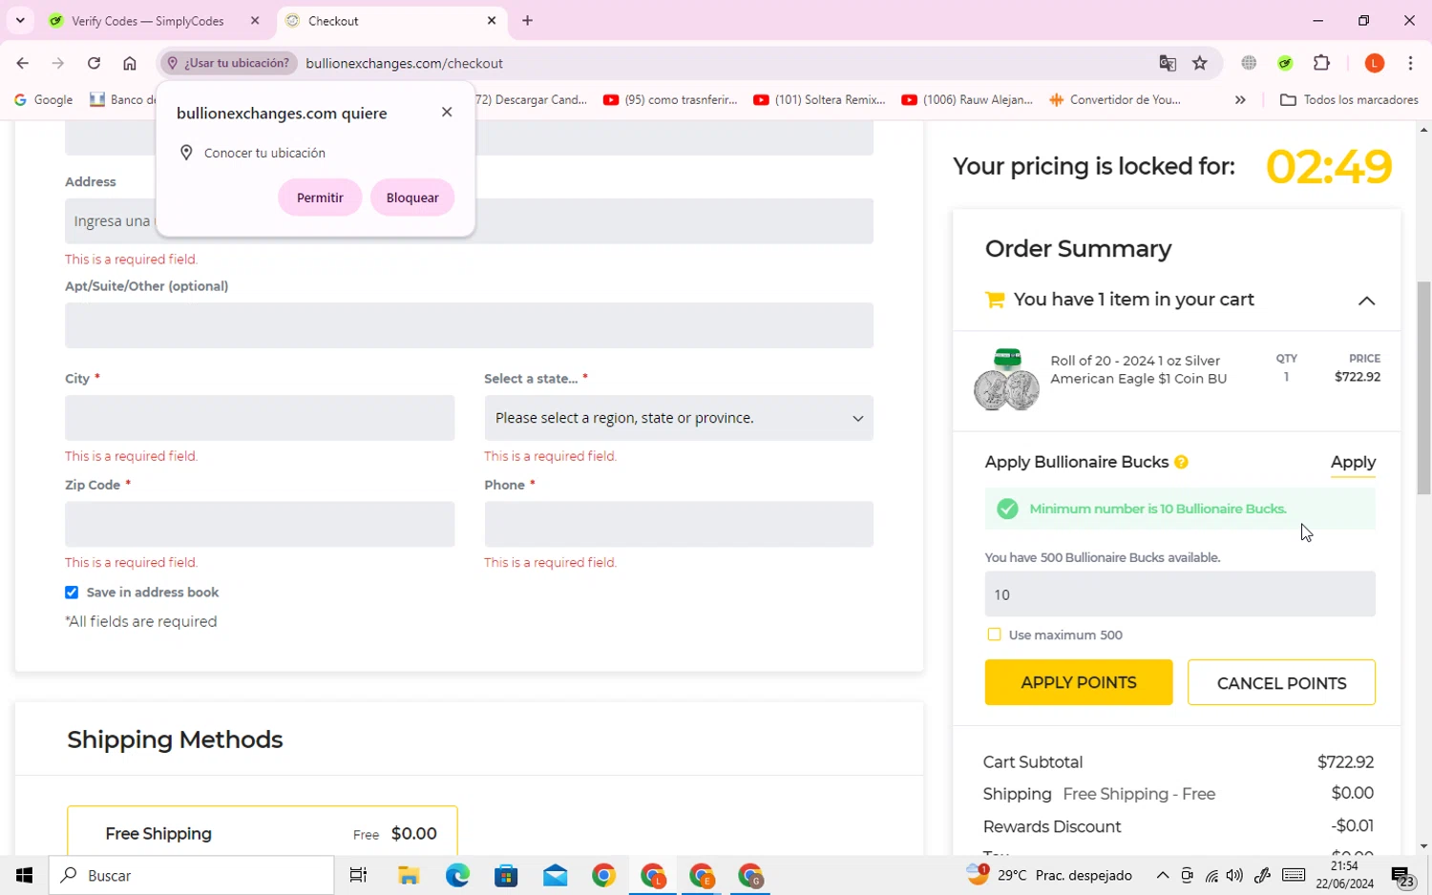Click Permitir to allow location
Screen dimensions: 1432x895
pyautogui.click(x=320, y=198)
